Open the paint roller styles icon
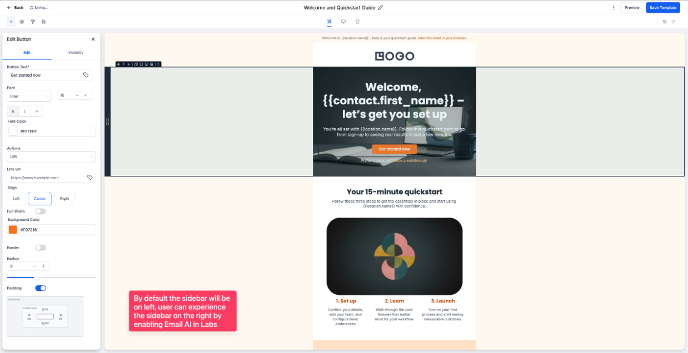 point(33,22)
